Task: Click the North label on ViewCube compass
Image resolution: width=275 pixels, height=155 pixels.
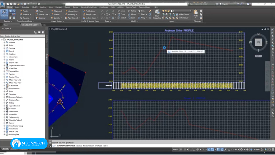Action: pyautogui.click(x=258, y=34)
